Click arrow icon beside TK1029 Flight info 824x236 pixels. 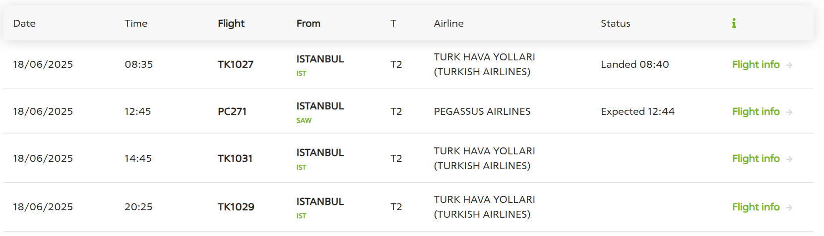click(x=789, y=208)
